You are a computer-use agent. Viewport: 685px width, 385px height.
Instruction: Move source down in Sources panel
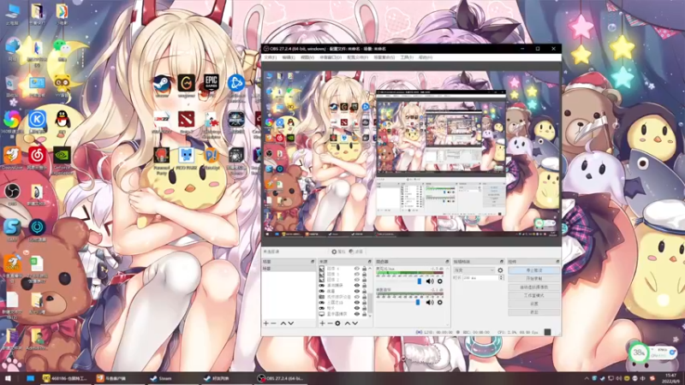click(x=355, y=323)
